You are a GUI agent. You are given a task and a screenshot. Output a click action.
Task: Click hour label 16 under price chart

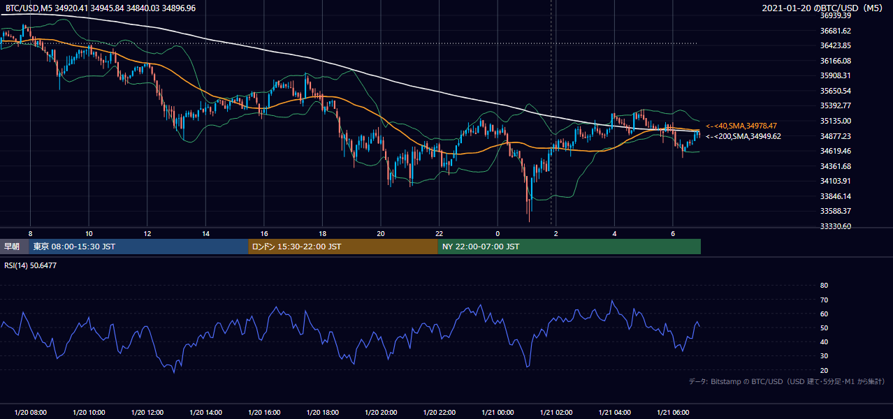264,233
